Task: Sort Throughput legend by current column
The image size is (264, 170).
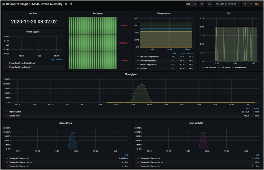Action: click(256, 108)
